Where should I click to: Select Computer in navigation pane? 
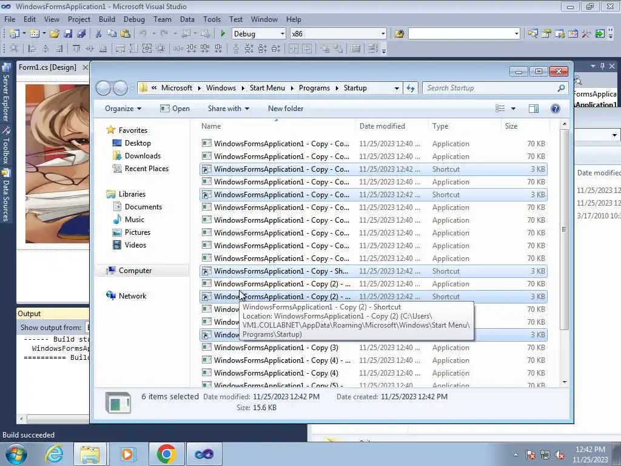pos(135,271)
